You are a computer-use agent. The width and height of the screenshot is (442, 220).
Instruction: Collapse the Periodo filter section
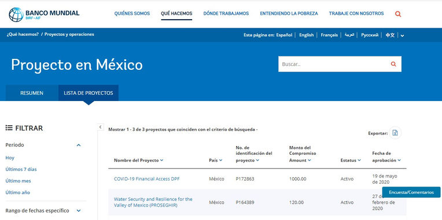[x=79, y=145]
